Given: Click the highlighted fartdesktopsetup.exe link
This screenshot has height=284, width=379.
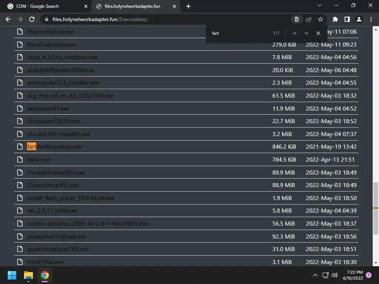Looking at the screenshot, I should tap(54, 146).
